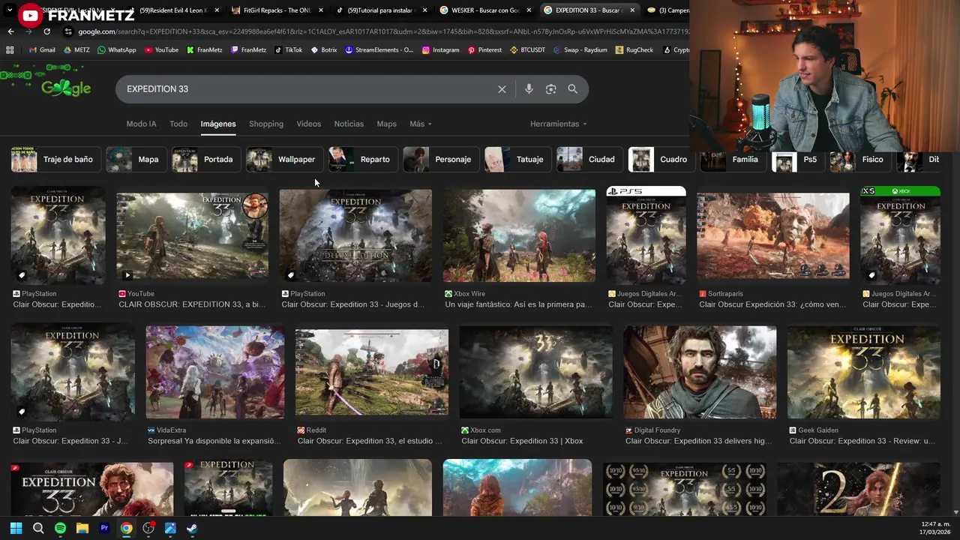
Task: Open taskbar Search icon
Action: click(x=38, y=528)
